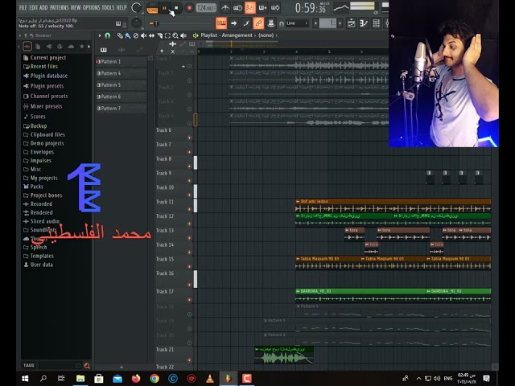Toggle typing keyboard to piano icon
Viewport: 515px width, 386px height.
click(221, 23)
